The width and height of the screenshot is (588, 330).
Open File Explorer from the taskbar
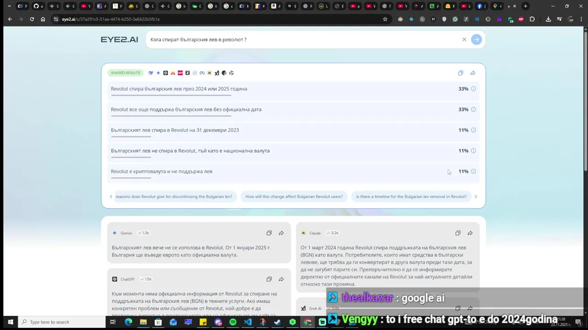point(143,322)
